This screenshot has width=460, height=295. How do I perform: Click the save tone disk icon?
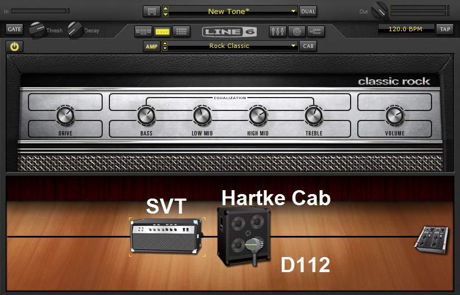coord(152,11)
